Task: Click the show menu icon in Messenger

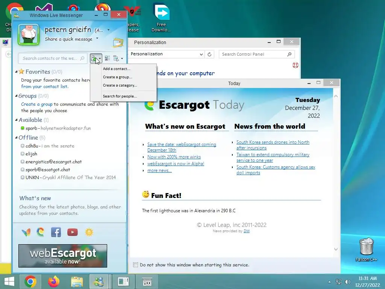Action: point(116,58)
